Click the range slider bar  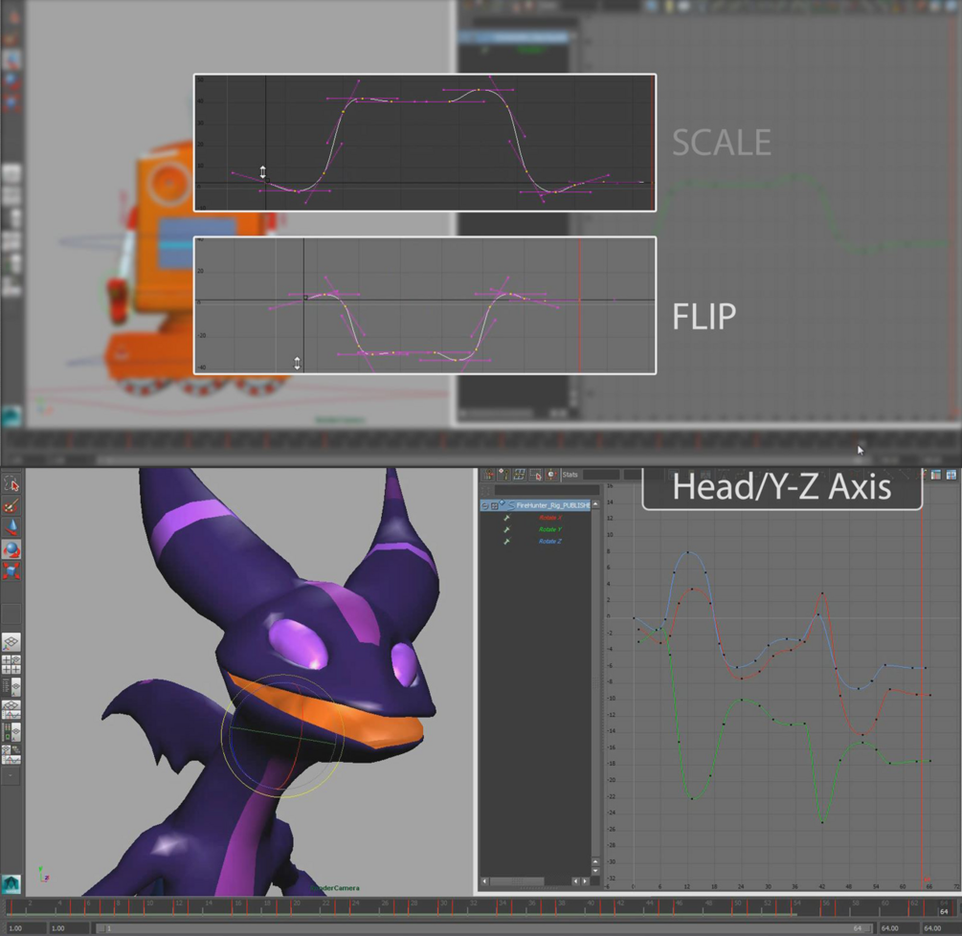point(483,928)
